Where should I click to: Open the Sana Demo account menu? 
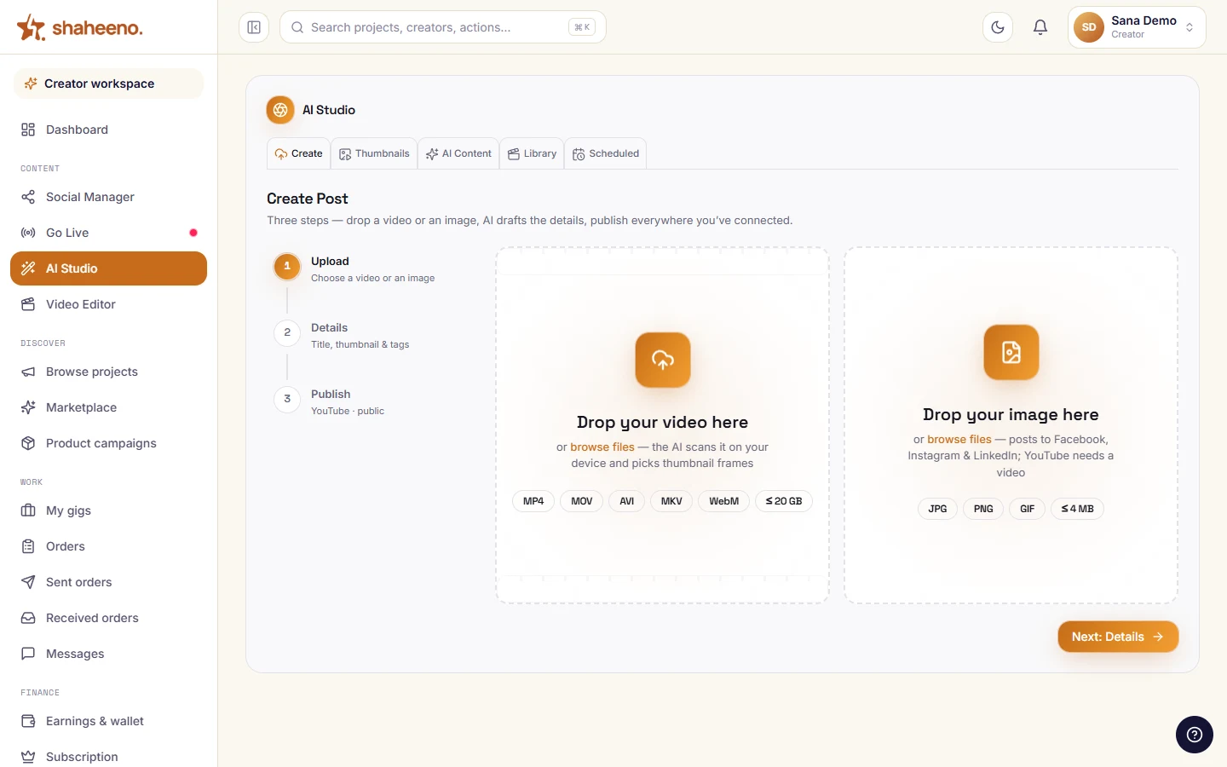pyautogui.click(x=1137, y=27)
